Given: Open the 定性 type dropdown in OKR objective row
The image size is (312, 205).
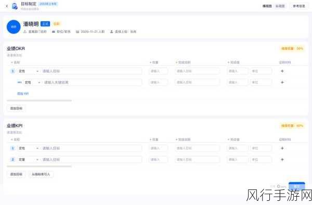Looking at the screenshot, I should pyautogui.click(x=29, y=71).
